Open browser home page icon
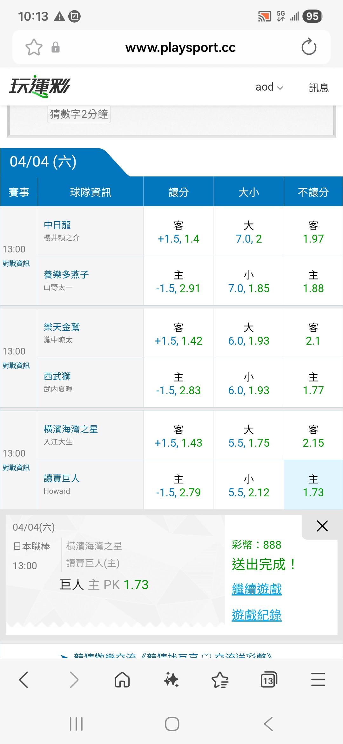This screenshot has height=744, width=343. [x=122, y=680]
